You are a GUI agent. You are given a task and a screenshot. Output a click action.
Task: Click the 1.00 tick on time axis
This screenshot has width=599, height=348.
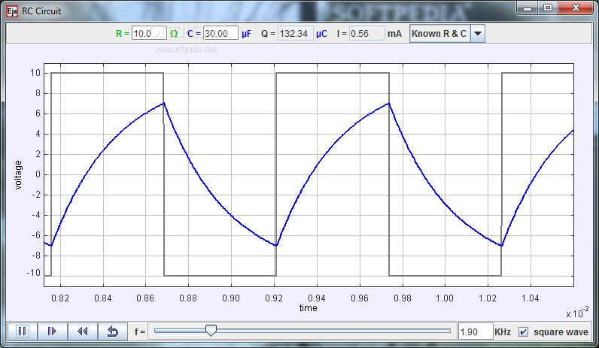[x=445, y=298]
